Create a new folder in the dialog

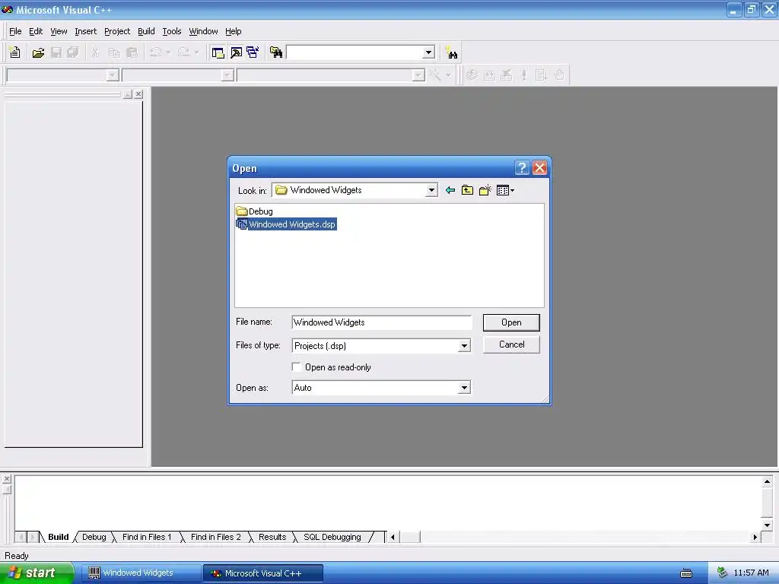point(485,190)
